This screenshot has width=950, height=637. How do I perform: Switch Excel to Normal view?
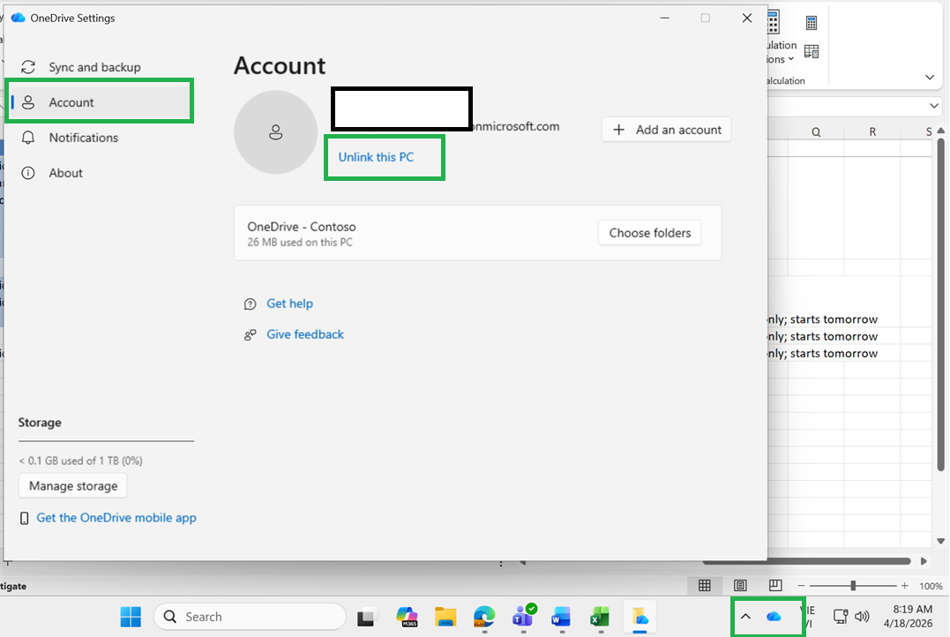(705, 586)
